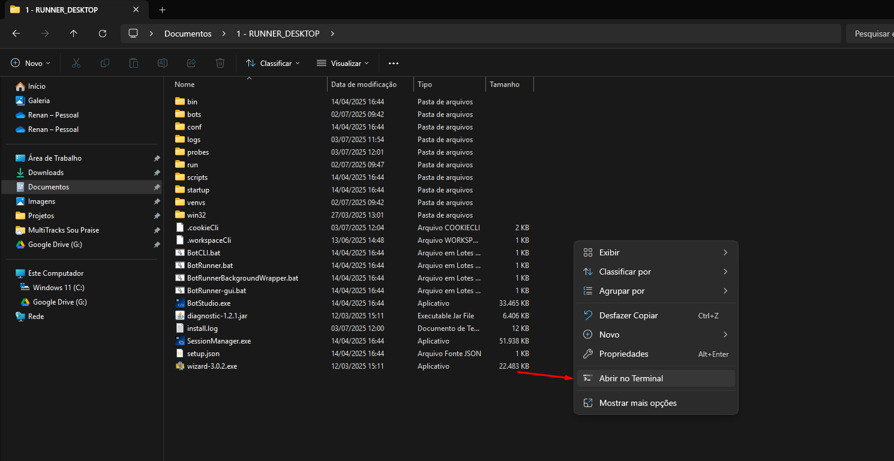Open the three-dots more options menu
This screenshot has height=461, width=894.
pos(394,63)
